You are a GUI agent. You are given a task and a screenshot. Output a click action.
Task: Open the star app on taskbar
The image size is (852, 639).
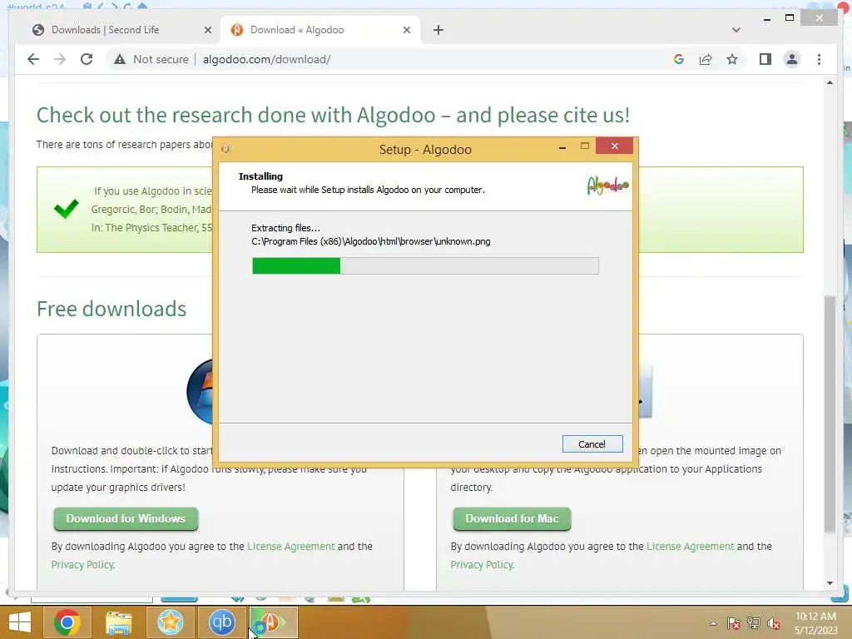pyautogui.click(x=170, y=622)
